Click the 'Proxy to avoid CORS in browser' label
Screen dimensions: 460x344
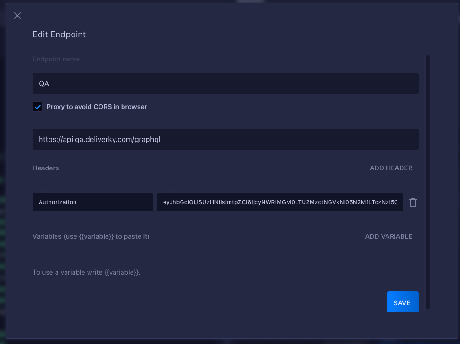click(x=97, y=107)
